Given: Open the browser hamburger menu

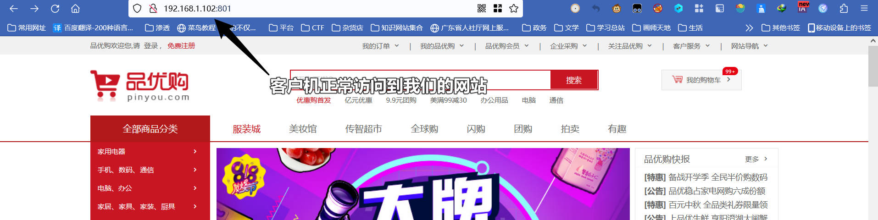Looking at the screenshot, I should click(864, 8).
